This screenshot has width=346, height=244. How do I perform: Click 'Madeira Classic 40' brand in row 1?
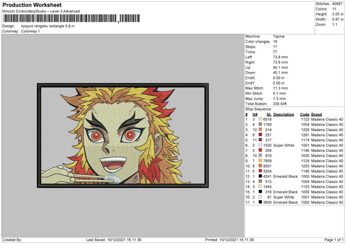[x=327, y=119]
